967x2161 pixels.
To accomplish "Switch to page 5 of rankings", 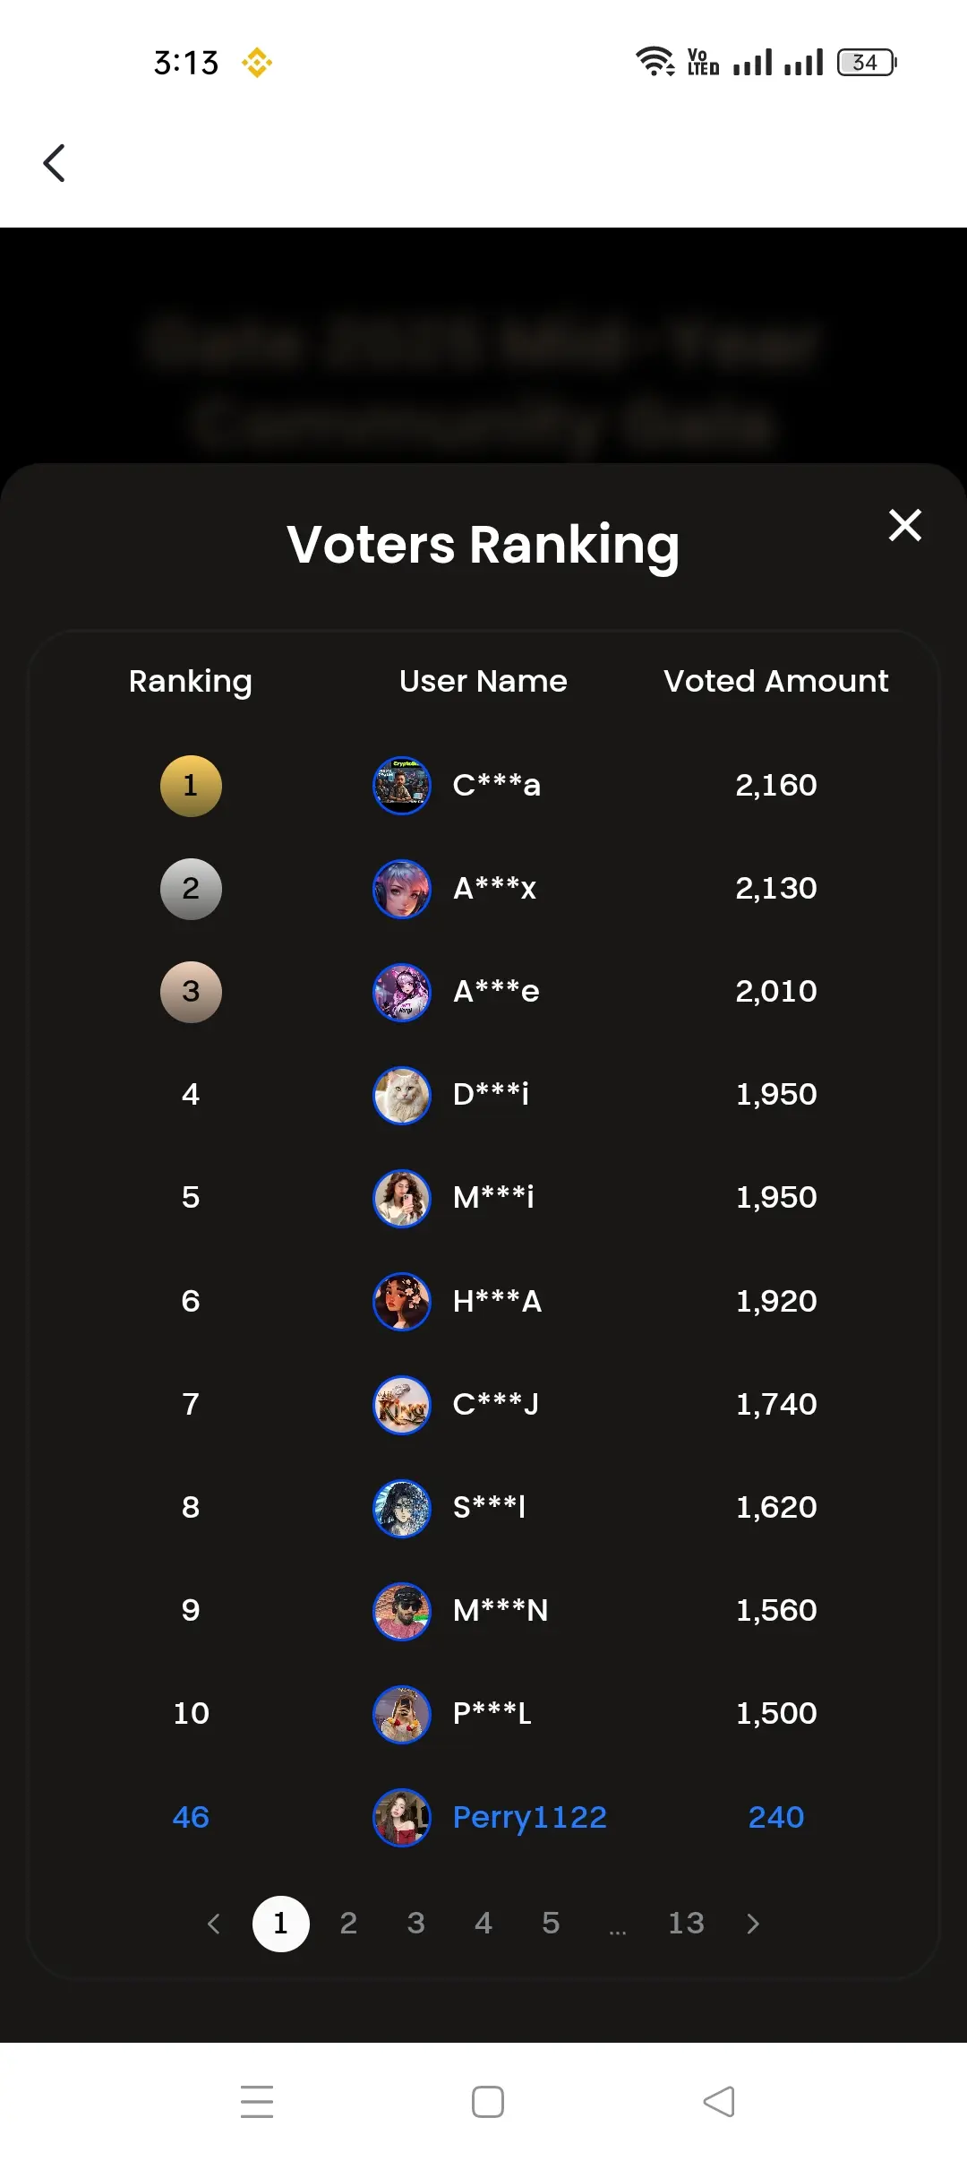I will (551, 1924).
